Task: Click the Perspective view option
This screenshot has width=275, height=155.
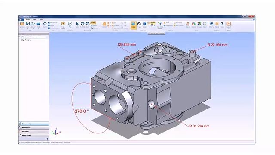Action: (x=52, y=23)
